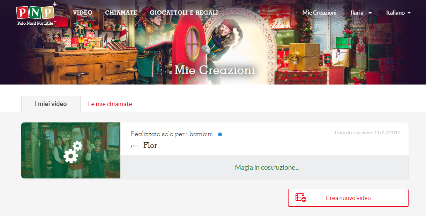Click the Data di creazione 11/27/2017 label
This screenshot has width=426, height=216.
367,133
